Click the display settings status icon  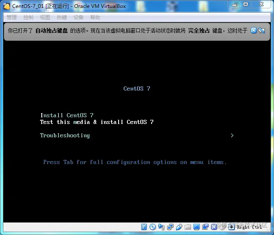click(x=197, y=227)
